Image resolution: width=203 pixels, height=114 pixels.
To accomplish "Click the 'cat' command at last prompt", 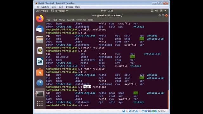I will pyautogui.click(x=86, y=105).
